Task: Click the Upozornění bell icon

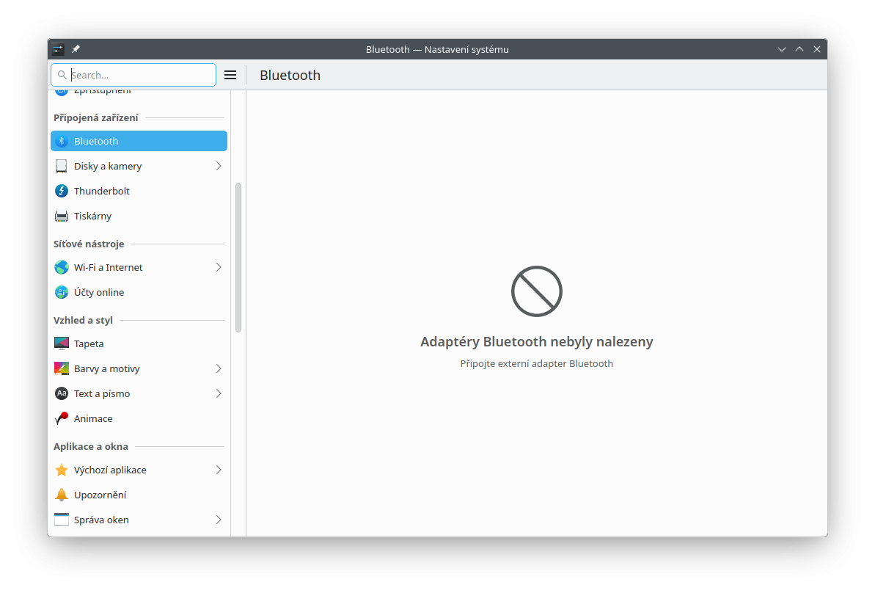Action: [62, 495]
